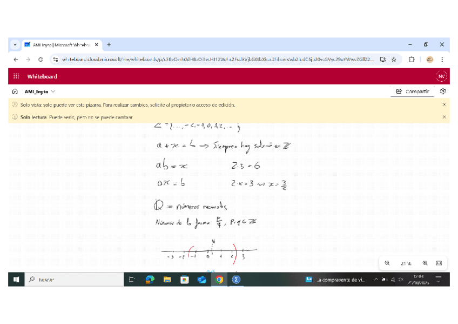Open Task View on the taskbar
This screenshot has height=324, width=458.
(132, 280)
